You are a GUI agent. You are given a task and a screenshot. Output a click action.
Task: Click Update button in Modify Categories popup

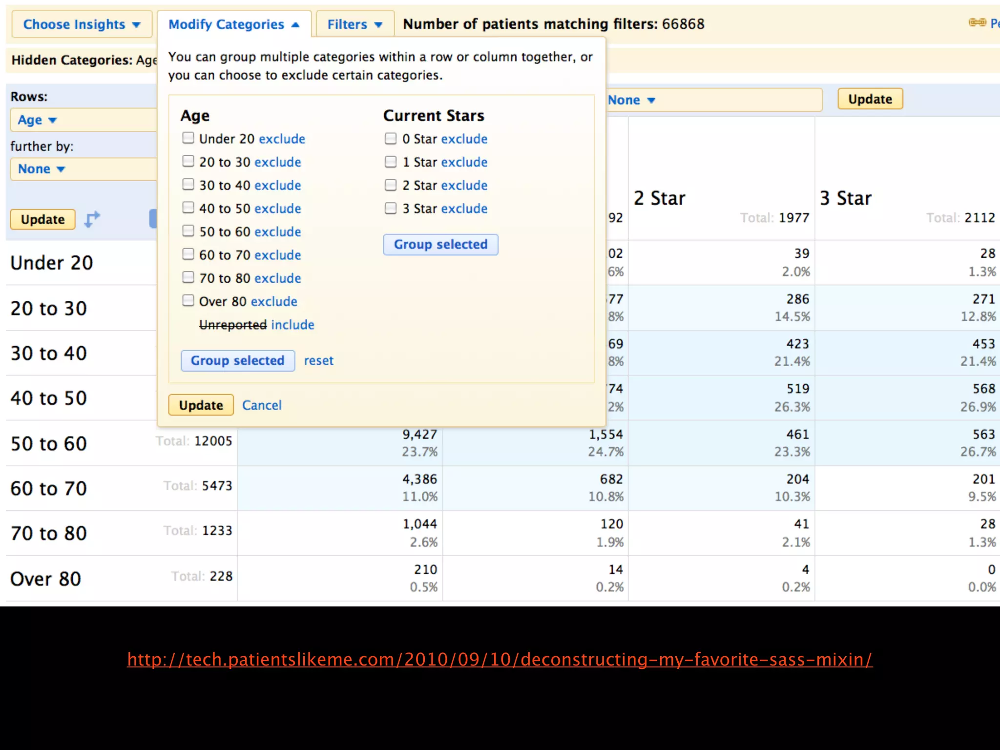201,405
